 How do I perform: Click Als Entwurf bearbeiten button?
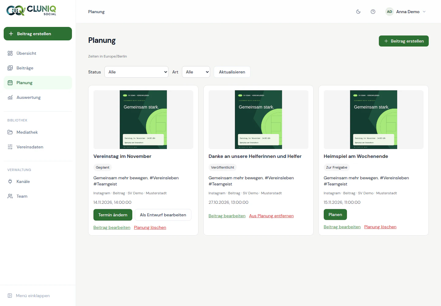pos(163,215)
